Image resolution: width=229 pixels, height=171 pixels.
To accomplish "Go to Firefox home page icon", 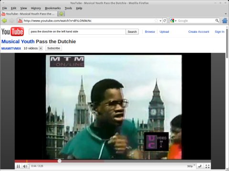I will pos(225,20).
